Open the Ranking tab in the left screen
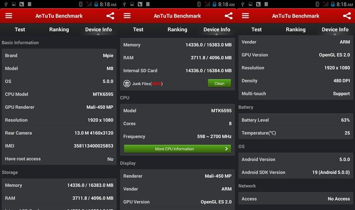 [59, 29]
